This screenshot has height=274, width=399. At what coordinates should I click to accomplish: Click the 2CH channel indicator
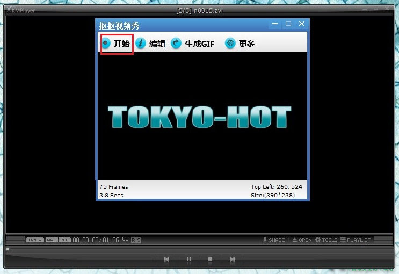coord(64,240)
